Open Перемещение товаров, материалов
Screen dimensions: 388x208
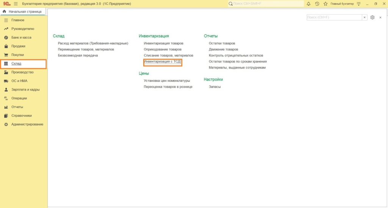[x=86, y=49]
